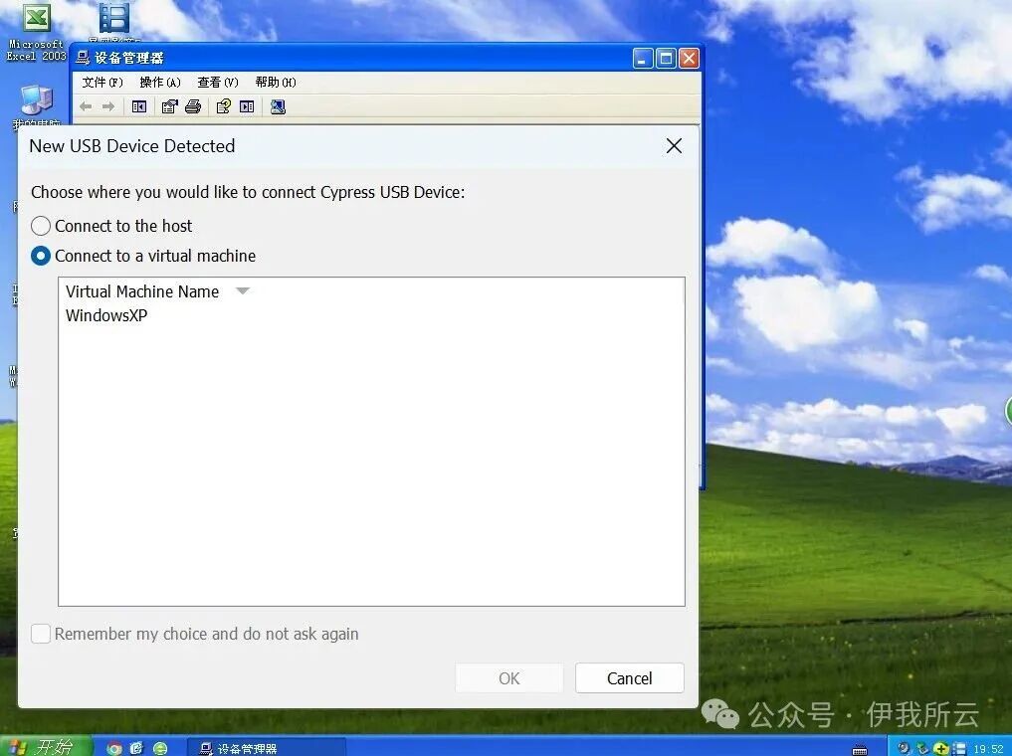Minimize the Device Manager window
This screenshot has height=756, width=1012.
pyautogui.click(x=643, y=59)
